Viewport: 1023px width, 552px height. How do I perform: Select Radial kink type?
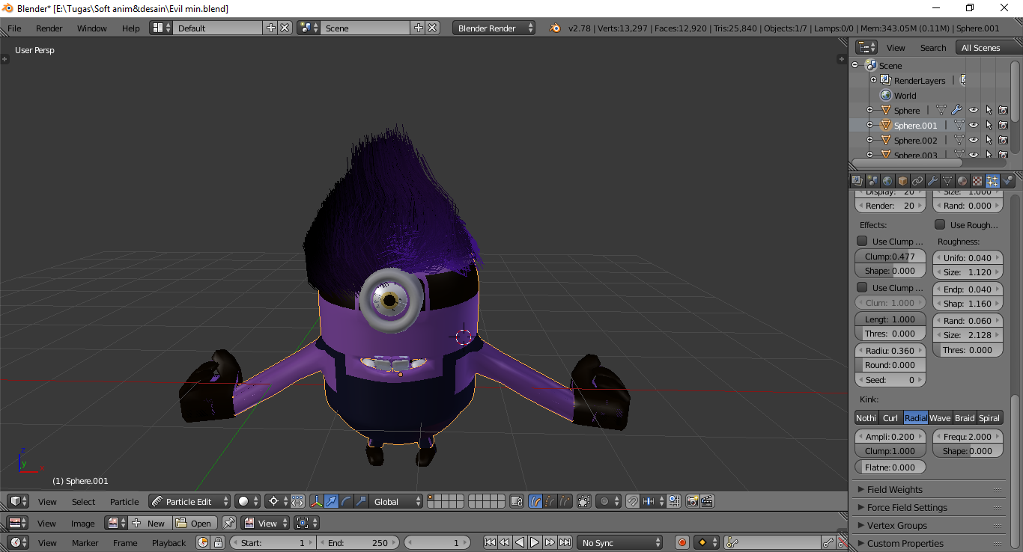click(915, 418)
